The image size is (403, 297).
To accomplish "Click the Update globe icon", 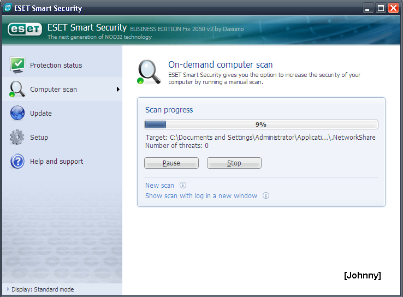I will [x=17, y=113].
